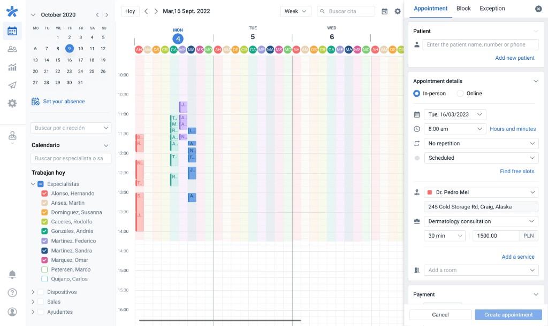Check Quijano, Carlos specialist
This screenshot has width=548, height=326.
(44, 279)
